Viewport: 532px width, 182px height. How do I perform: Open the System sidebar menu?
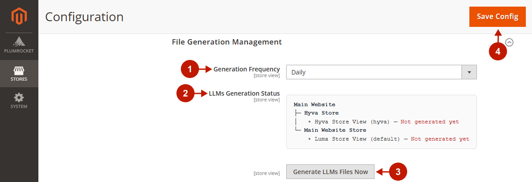point(19,100)
